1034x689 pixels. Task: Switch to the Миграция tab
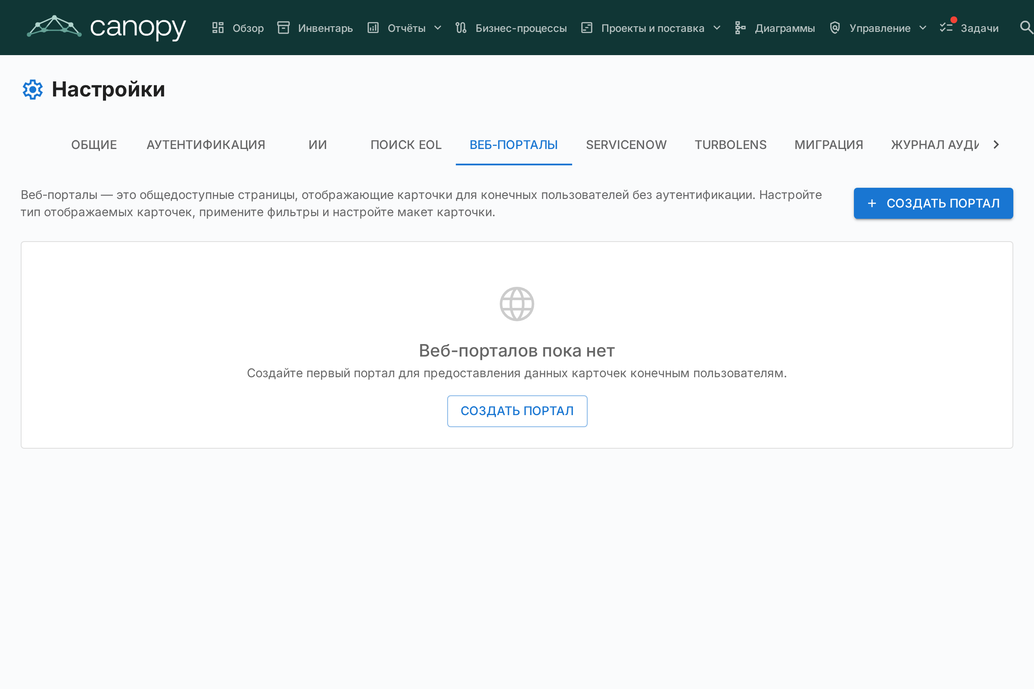click(828, 145)
